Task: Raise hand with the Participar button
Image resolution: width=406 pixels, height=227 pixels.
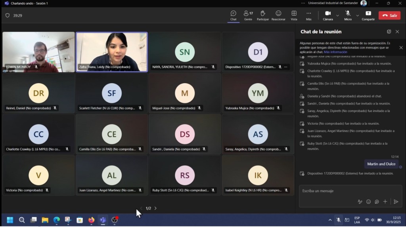Action: [x=262, y=15]
